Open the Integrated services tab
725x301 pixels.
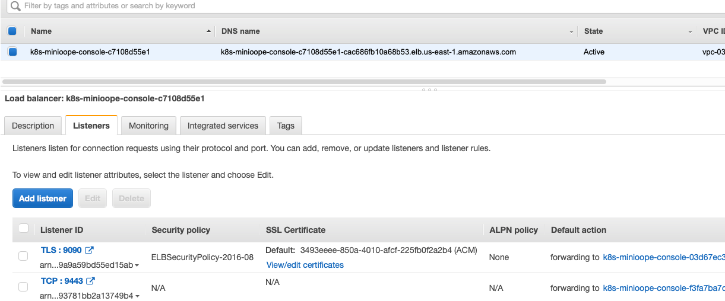point(223,126)
